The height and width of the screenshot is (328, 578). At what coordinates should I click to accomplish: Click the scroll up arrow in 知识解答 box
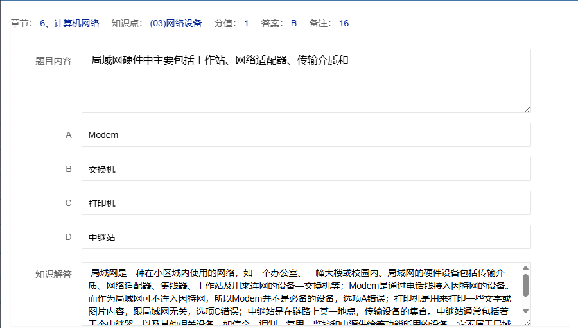(x=525, y=268)
